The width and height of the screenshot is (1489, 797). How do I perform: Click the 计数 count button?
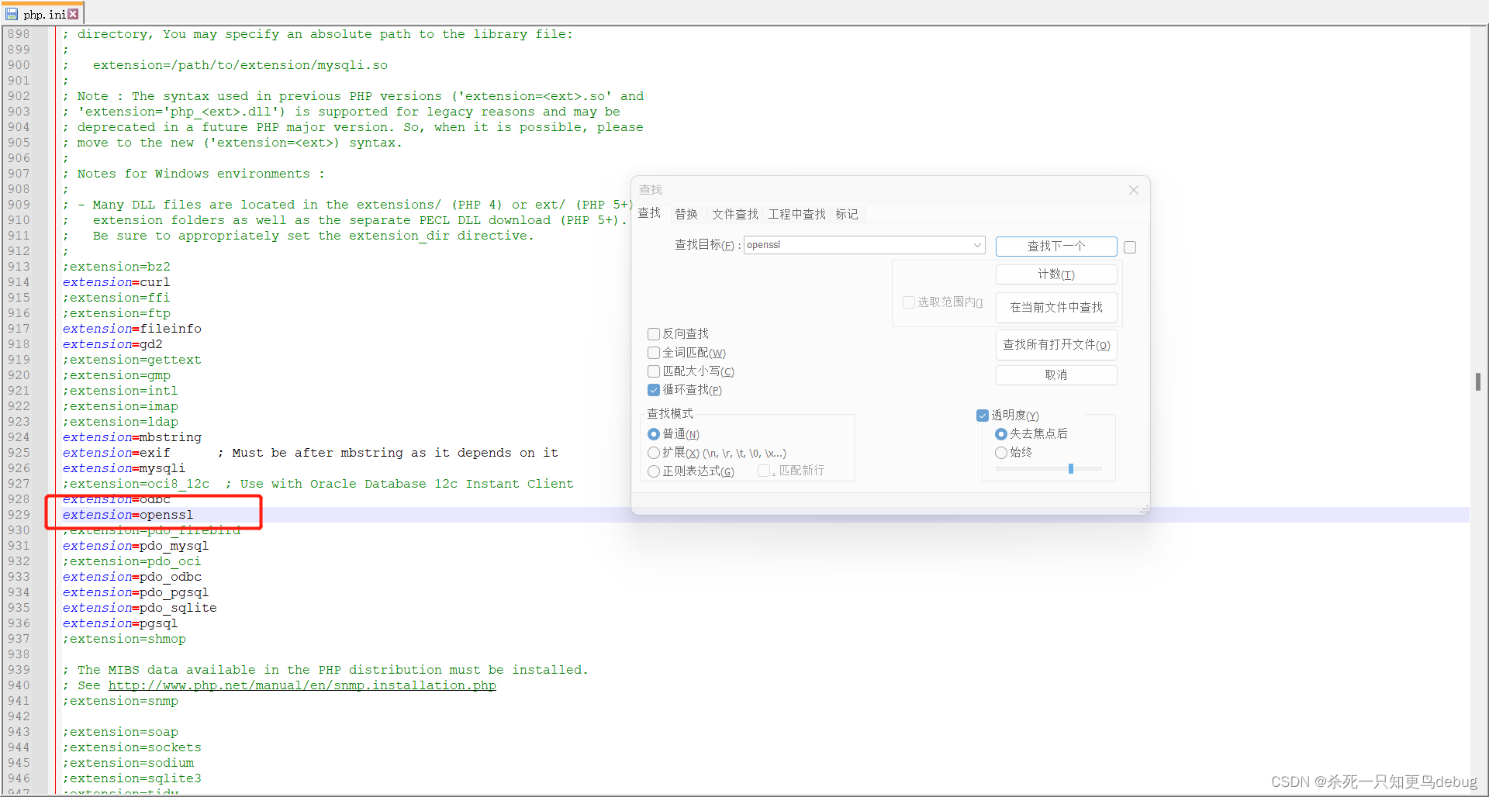tap(1055, 274)
